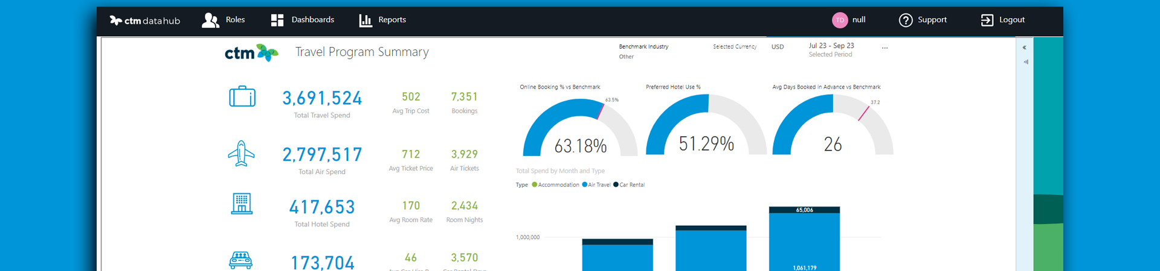The image size is (1160, 271).
Task: Click the 1,000,000 axis label
Action: pos(527,237)
